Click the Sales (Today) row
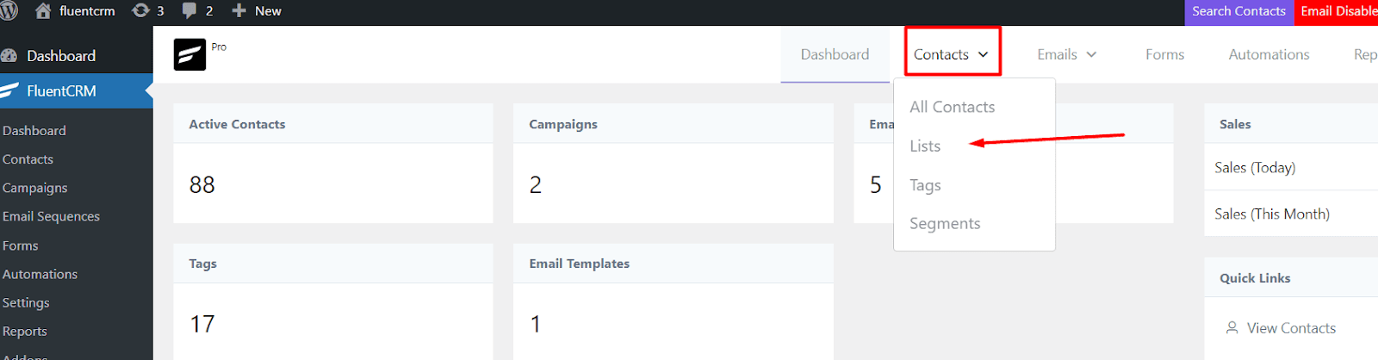 point(1292,167)
